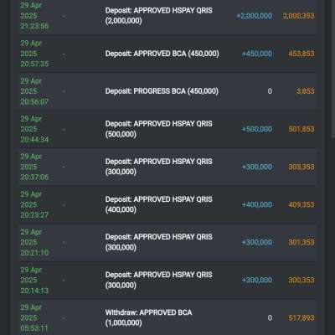Click timestamp 29 Apr 2025 20:21:10

point(34,242)
